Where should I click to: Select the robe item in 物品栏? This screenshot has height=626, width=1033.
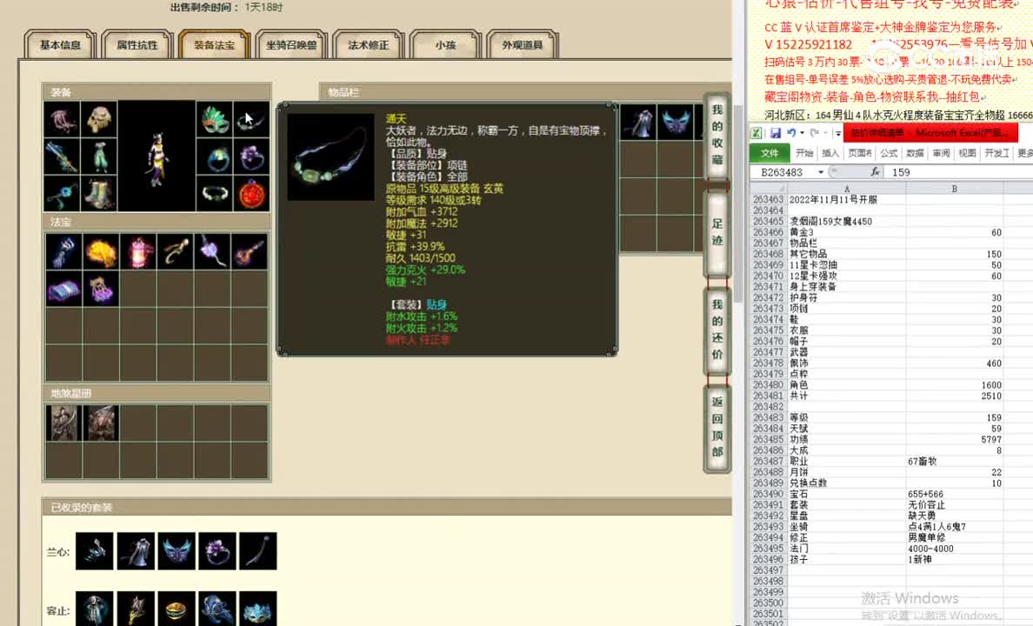[x=638, y=122]
